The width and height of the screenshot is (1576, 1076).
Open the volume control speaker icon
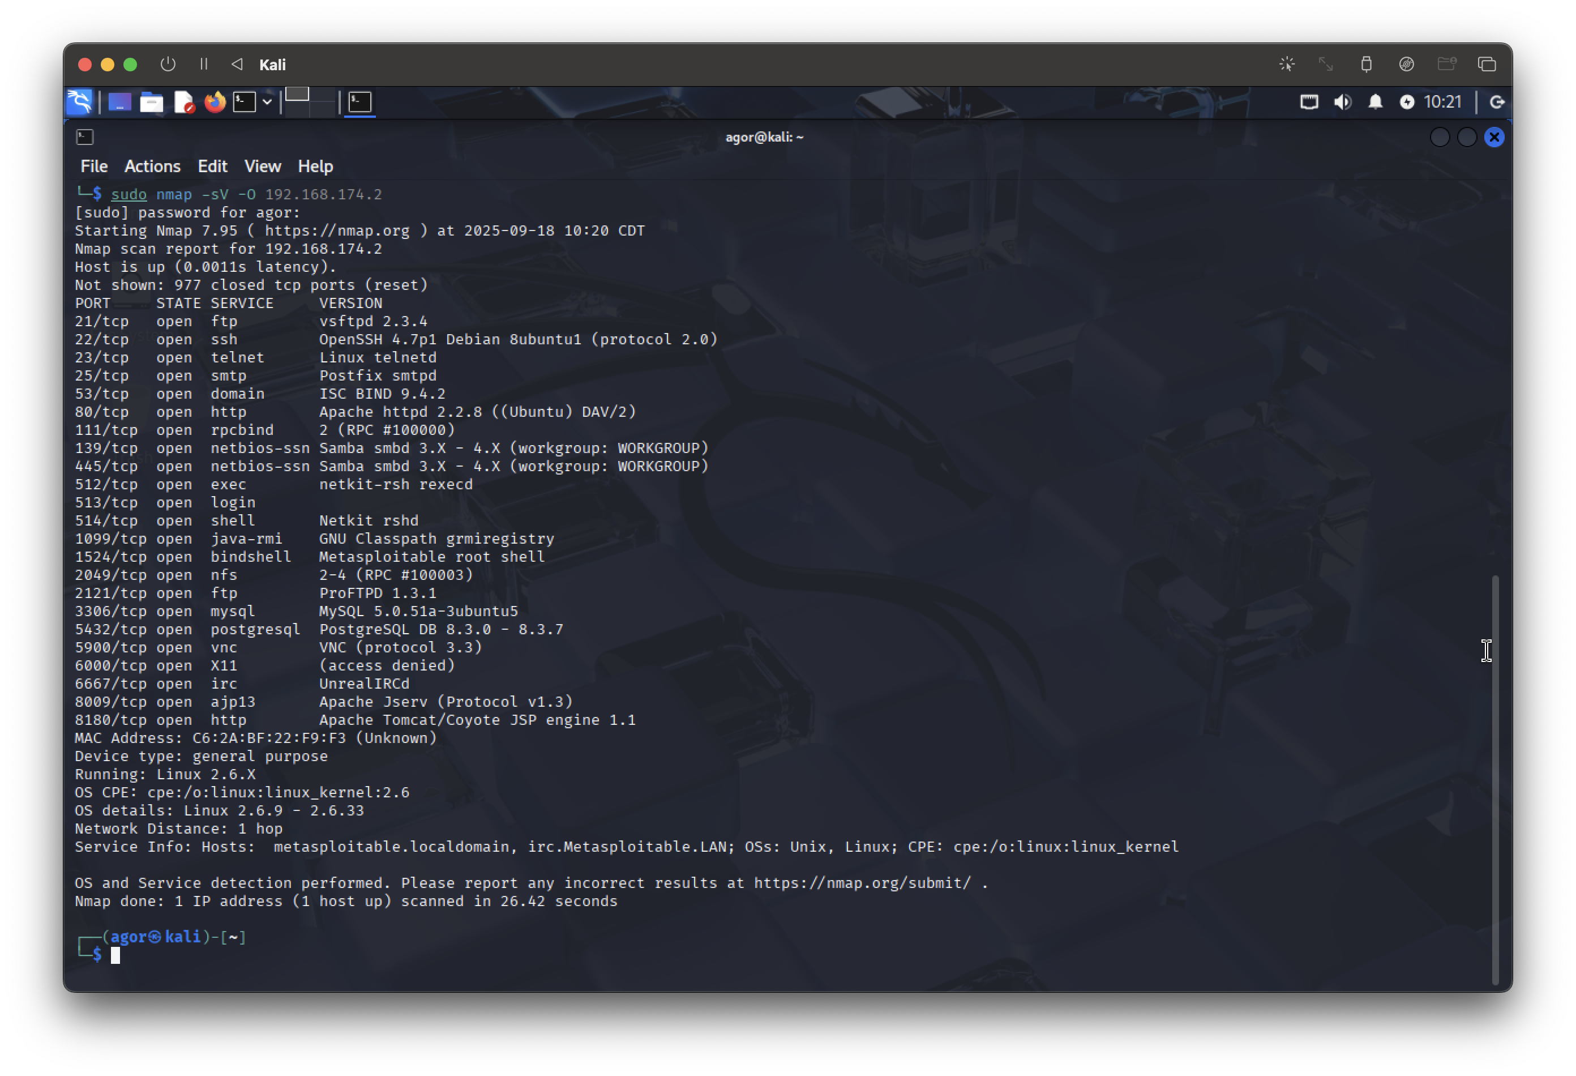1342,103
